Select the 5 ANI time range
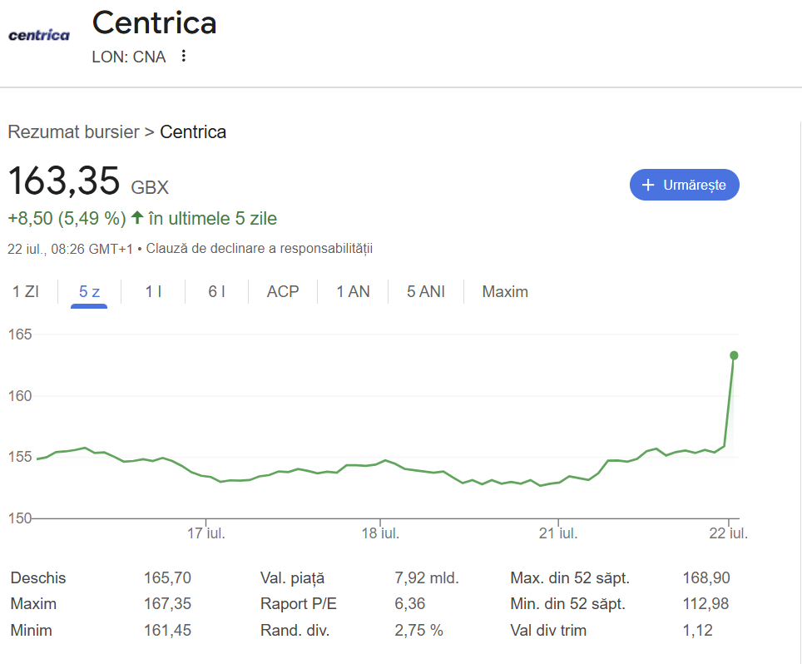The width and height of the screenshot is (802, 664). point(426,291)
